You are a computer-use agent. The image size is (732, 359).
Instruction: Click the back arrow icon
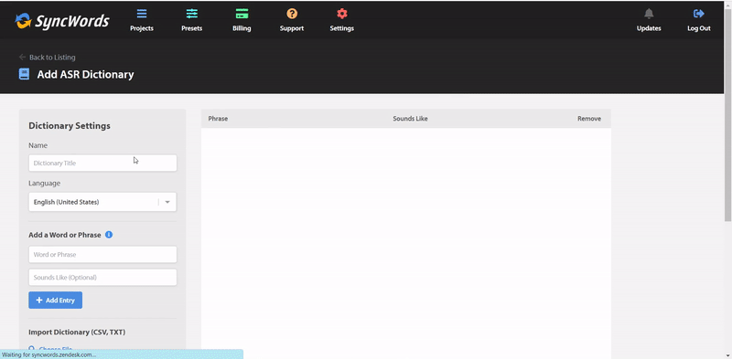point(22,57)
